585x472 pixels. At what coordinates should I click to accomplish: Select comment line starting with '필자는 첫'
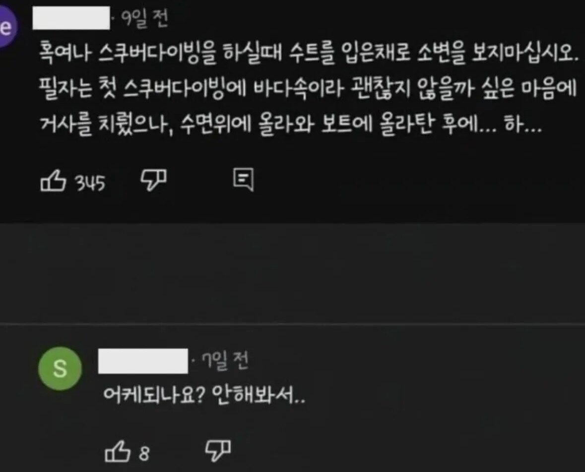(x=308, y=89)
